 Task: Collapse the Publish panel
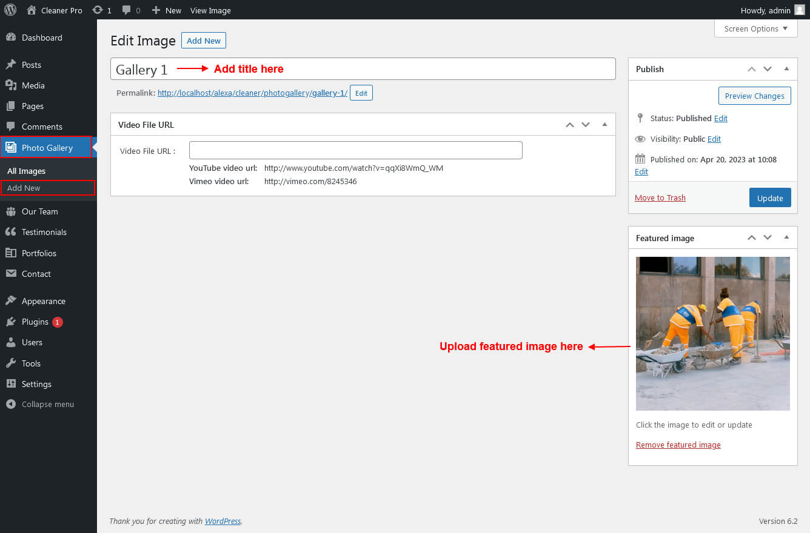(786, 68)
